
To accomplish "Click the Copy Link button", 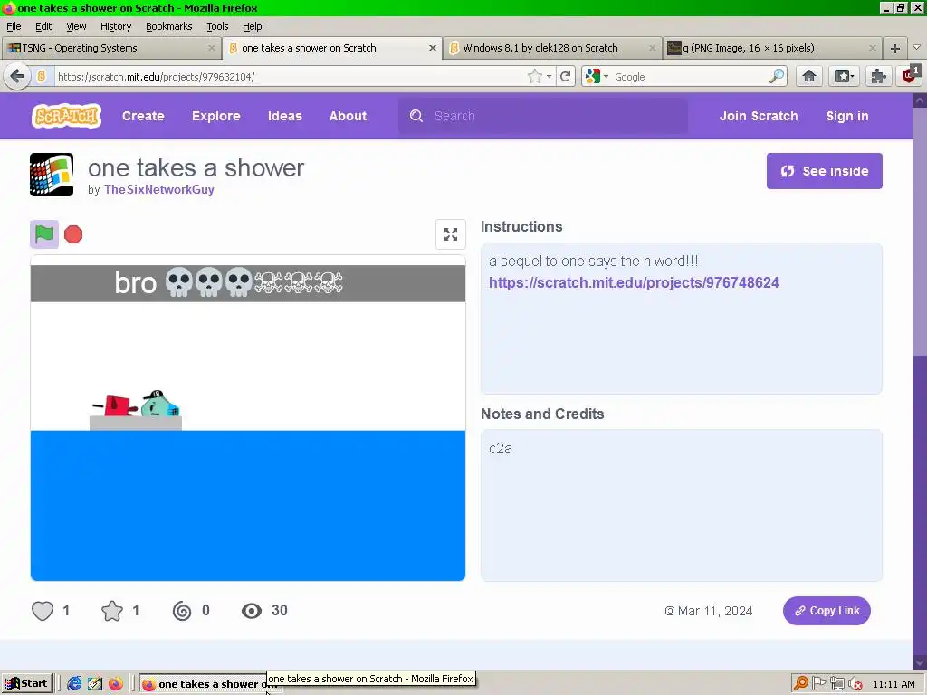I will pos(827,611).
